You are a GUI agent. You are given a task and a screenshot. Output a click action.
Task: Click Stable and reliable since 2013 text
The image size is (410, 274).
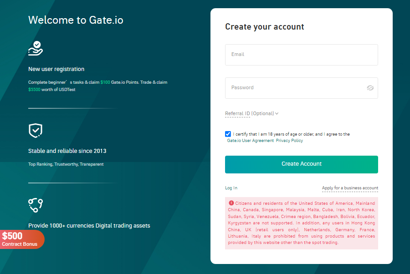coord(67,151)
